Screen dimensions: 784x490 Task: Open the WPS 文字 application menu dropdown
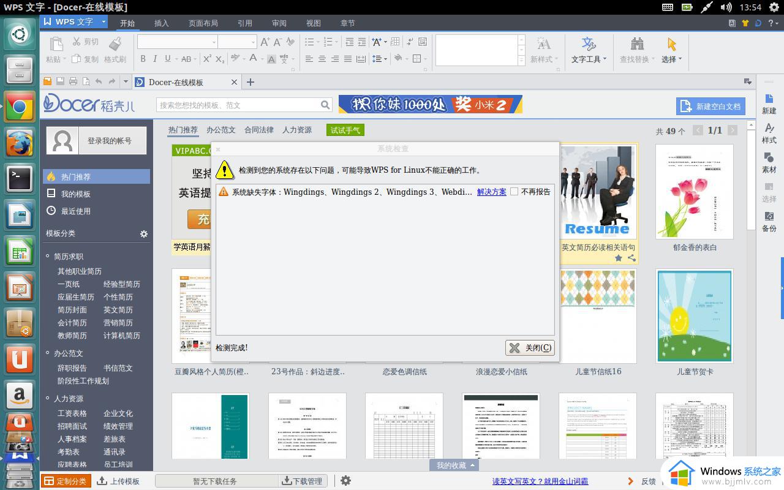click(x=104, y=22)
